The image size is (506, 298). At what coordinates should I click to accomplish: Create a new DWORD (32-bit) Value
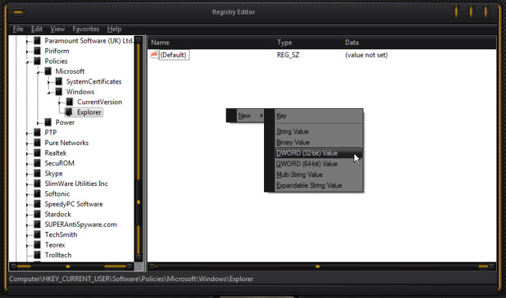click(319, 153)
